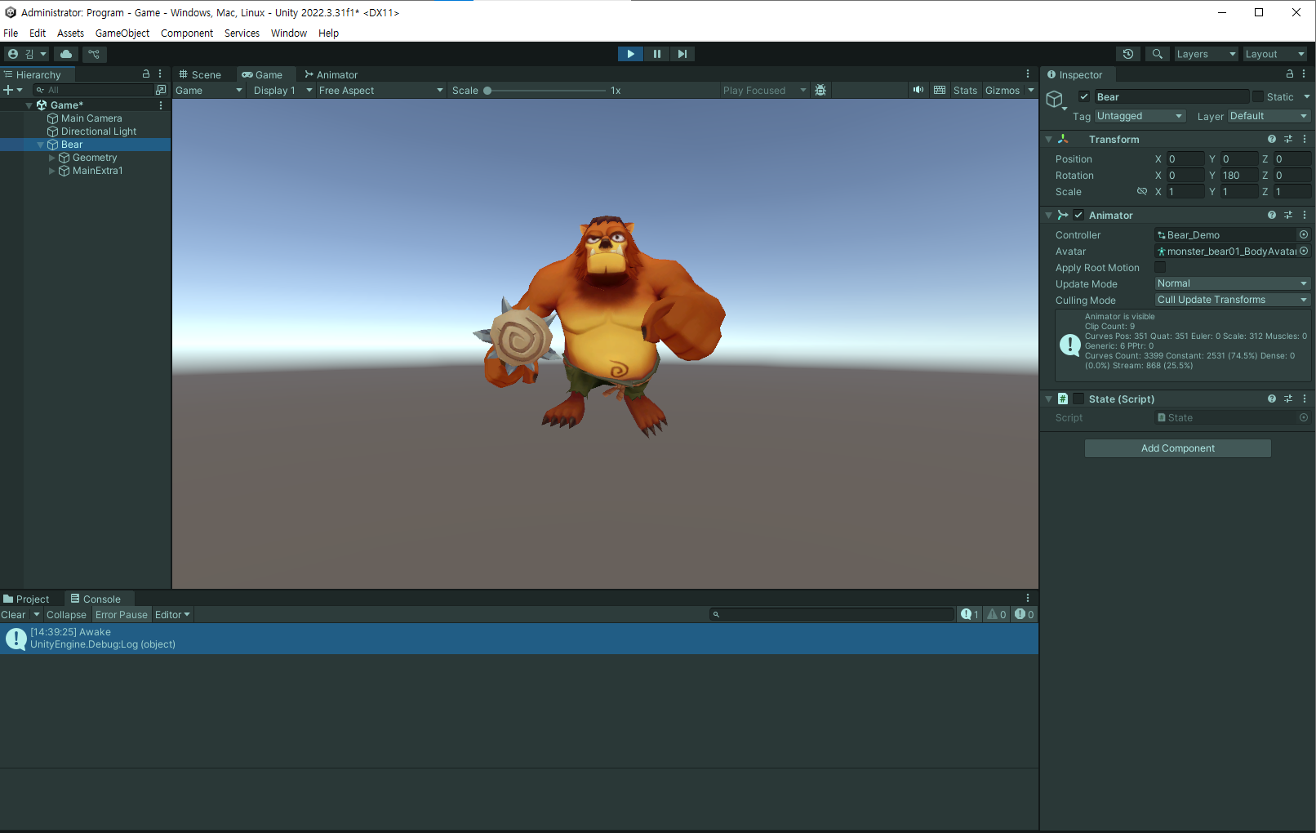Click the Game view Scale slider handle
Screen dimensions: 1316x833
click(x=487, y=90)
